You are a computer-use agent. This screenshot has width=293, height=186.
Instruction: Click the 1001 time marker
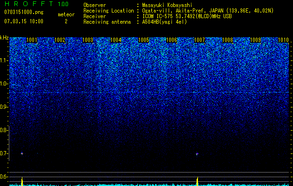[32, 40]
